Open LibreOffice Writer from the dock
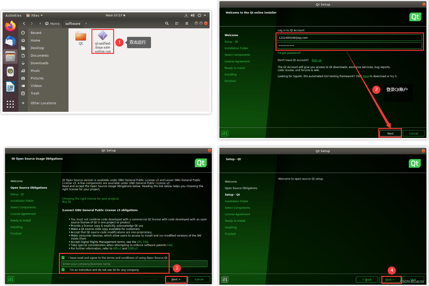Screen dimensions: 429x286 click(10, 87)
